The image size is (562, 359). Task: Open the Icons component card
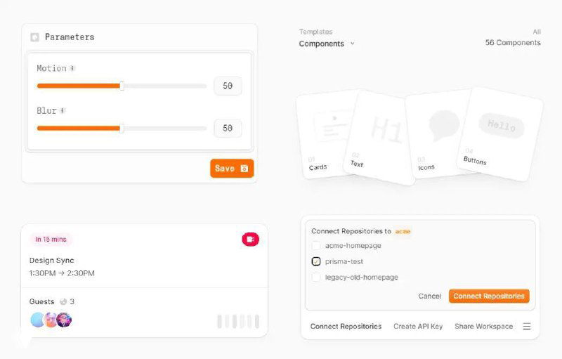436,134
